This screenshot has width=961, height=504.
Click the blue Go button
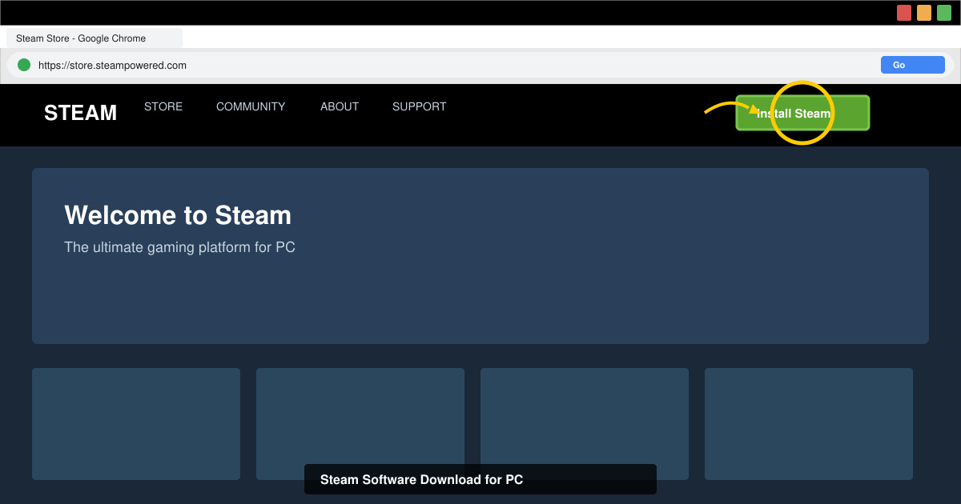click(x=913, y=65)
